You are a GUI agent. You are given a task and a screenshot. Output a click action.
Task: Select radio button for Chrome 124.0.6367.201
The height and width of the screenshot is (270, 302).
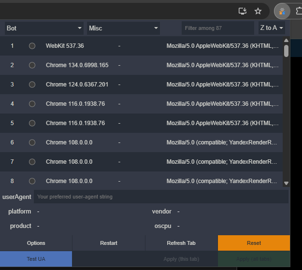(x=32, y=85)
